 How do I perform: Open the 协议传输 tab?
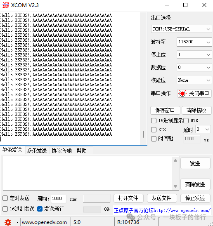[x=62, y=151]
